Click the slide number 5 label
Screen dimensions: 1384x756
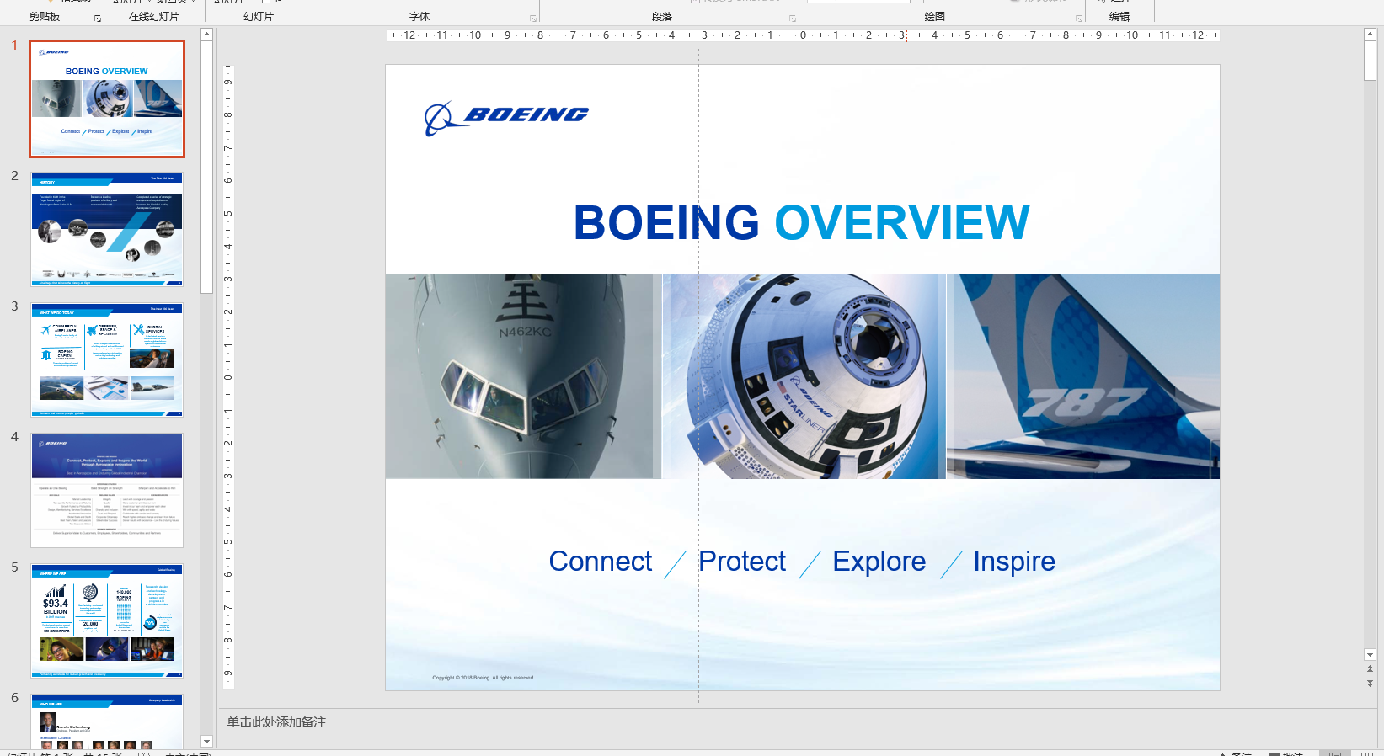pos(14,567)
